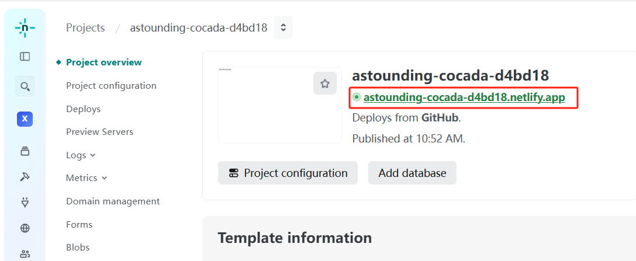This screenshot has height=261, width=636.
Task: Open search with the magnifier icon
Action: coord(25,86)
